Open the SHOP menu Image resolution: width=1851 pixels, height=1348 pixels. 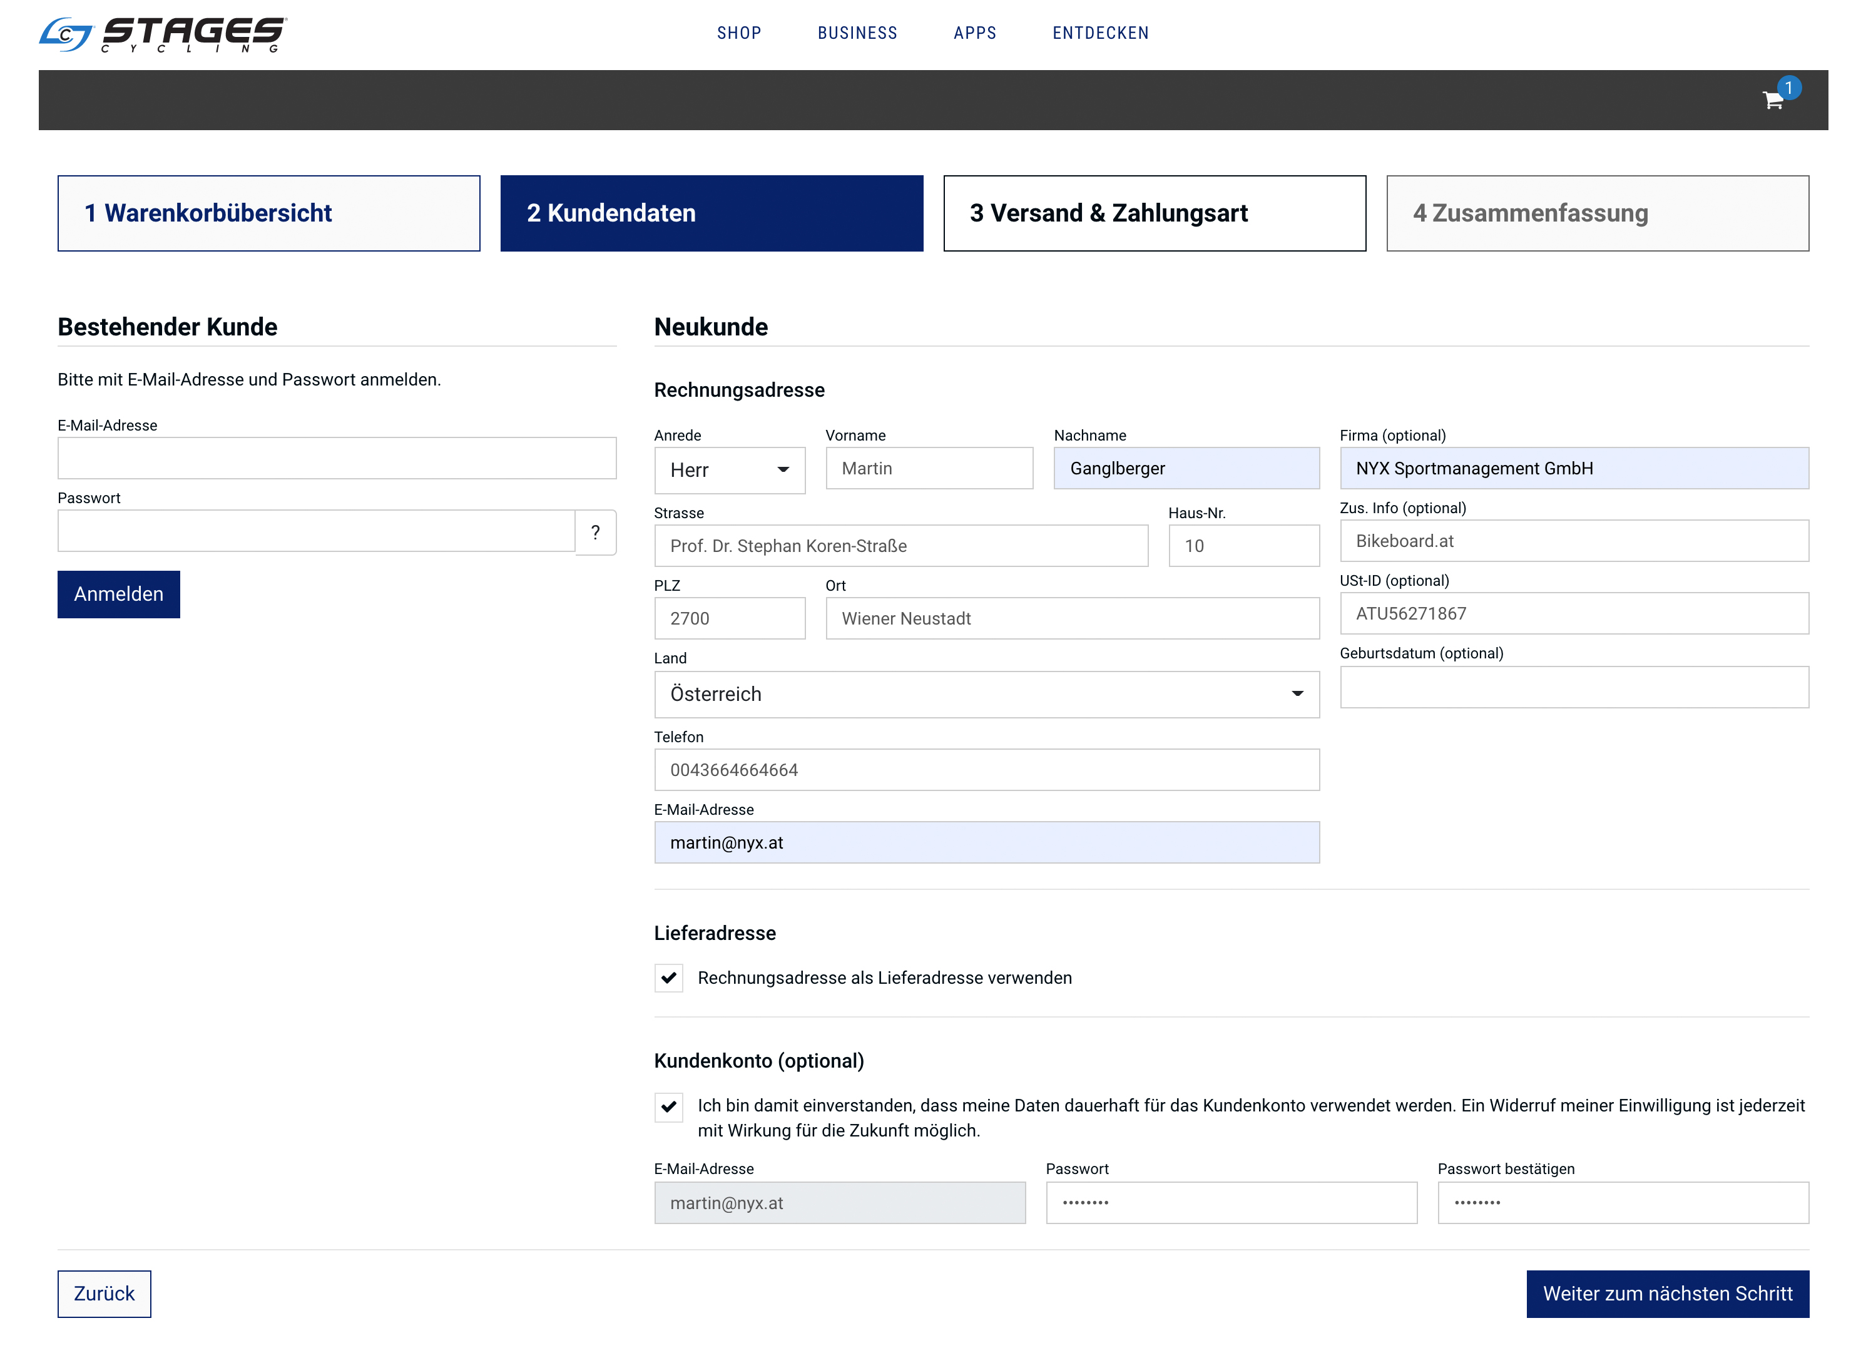click(x=740, y=33)
